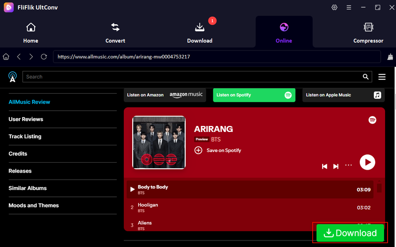This screenshot has width=396, height=247.
Task: Select AllMusic Review in sidebar
Action: click(29, 102)
